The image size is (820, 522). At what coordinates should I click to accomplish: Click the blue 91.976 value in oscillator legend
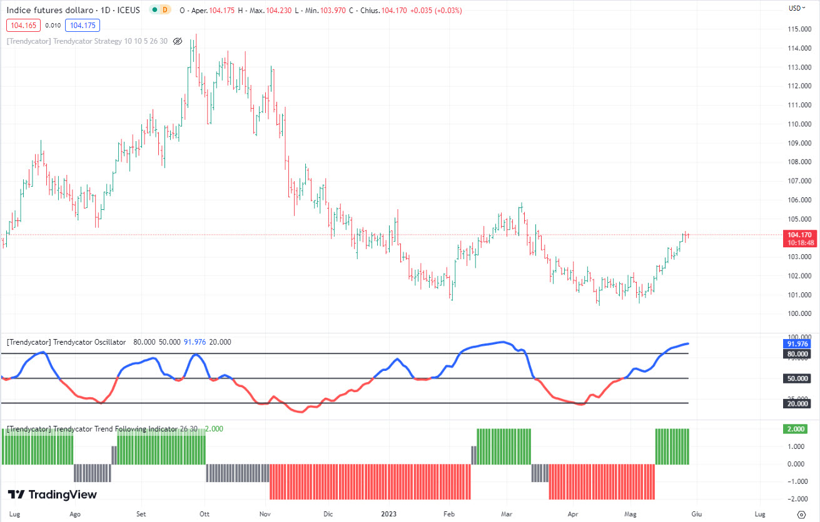[195, 342]
